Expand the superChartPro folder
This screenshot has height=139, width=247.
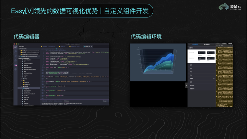(x=29, y=60)
